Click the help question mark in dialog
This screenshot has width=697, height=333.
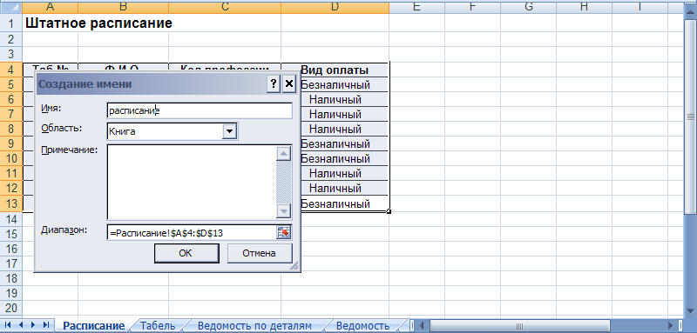(x=274, y=83)
